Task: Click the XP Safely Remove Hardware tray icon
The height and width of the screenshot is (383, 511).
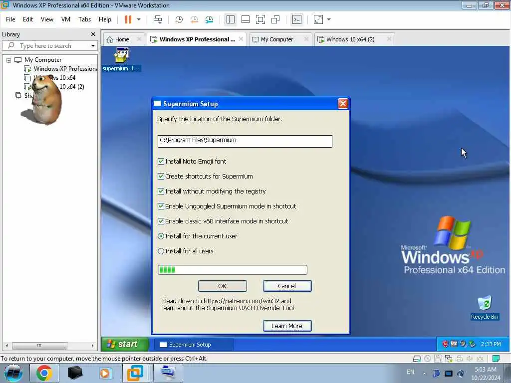Action: tap(472, 344)
